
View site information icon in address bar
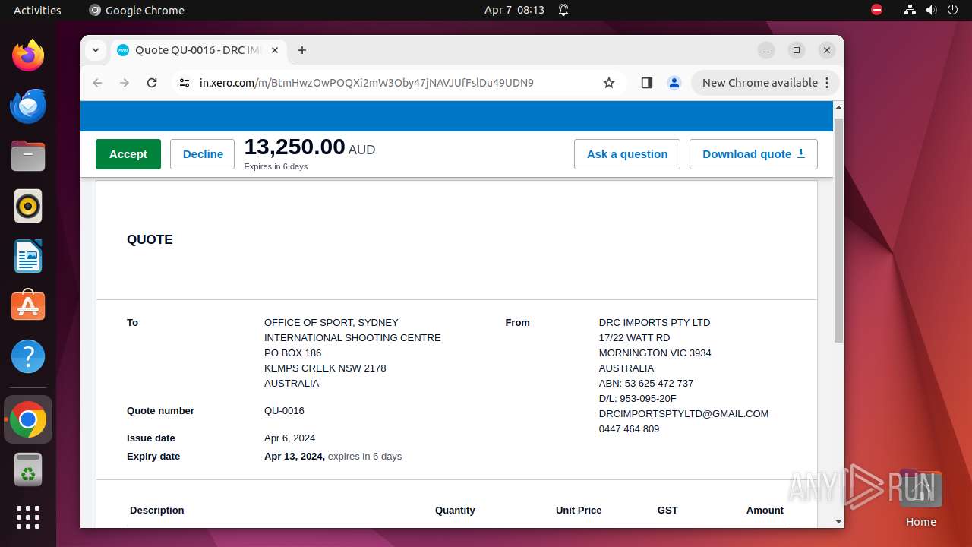coord(185,83)
